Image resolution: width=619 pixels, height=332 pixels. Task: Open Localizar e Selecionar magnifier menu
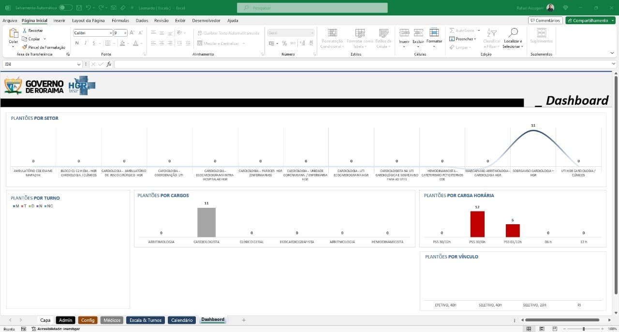tap(513, 38)
